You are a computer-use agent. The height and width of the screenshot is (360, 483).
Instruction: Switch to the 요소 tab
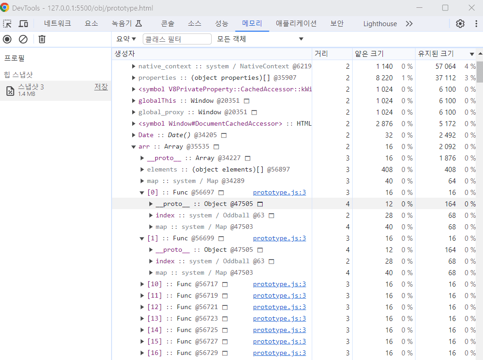pyautogui.click(x=91, y=24)
